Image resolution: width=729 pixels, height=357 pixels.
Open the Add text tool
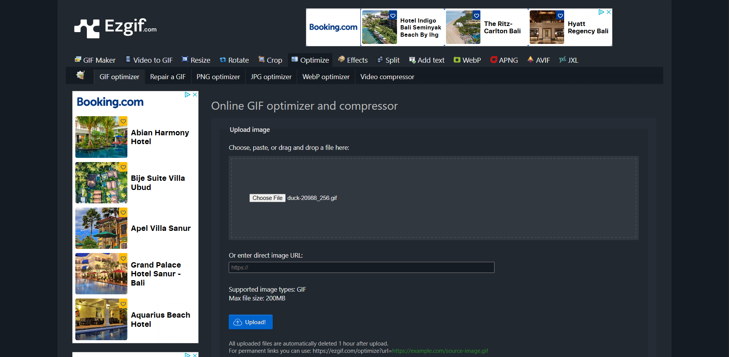coord(431,60)
